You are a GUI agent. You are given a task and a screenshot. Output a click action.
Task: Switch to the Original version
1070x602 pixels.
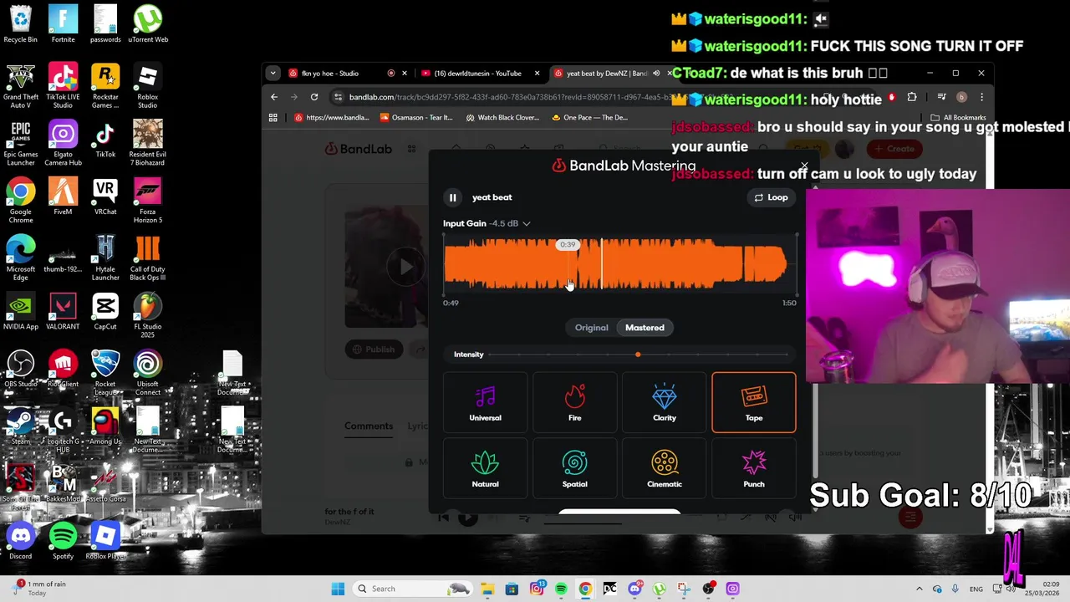[591, 328]
